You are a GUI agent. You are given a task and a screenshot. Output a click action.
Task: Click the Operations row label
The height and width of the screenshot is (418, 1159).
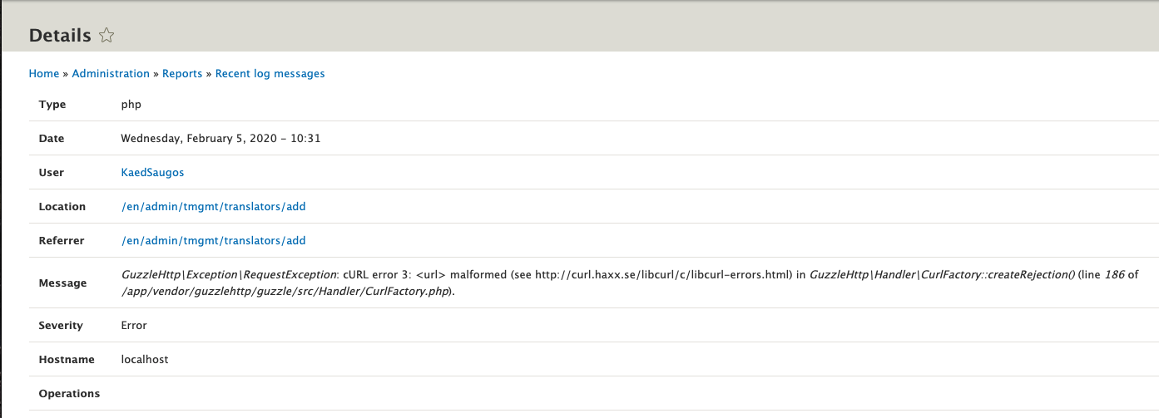coord(69,394)
